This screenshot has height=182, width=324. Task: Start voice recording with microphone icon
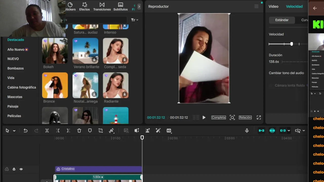pos(247,131)
